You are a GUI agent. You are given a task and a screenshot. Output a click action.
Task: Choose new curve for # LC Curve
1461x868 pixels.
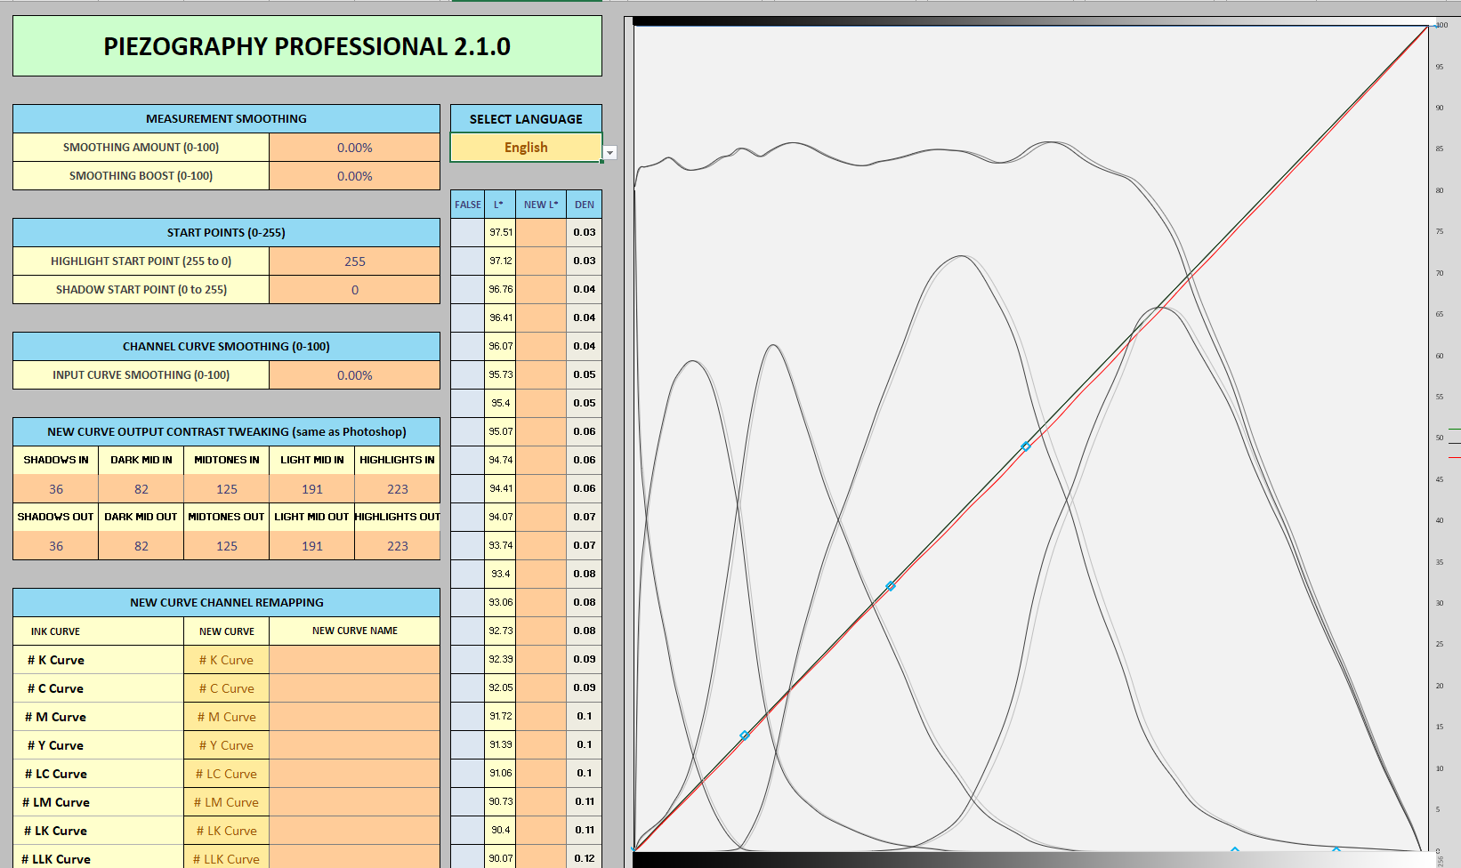[227, 774]
